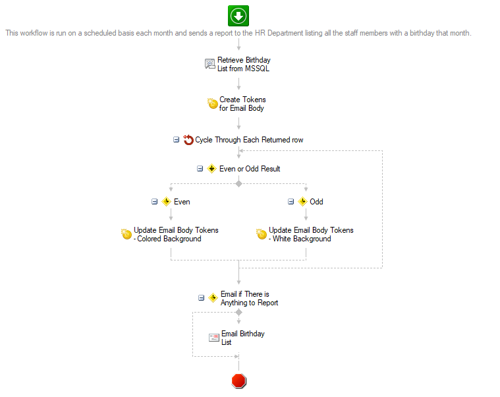The height and width of the screenshot is (397, 500).
Task: Collapse the Email if There is Anything condition
Action: (x=201, y=298)
